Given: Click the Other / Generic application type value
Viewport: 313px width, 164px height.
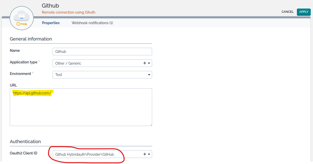Looking at the screenshot, I should (x=68, y=63).
